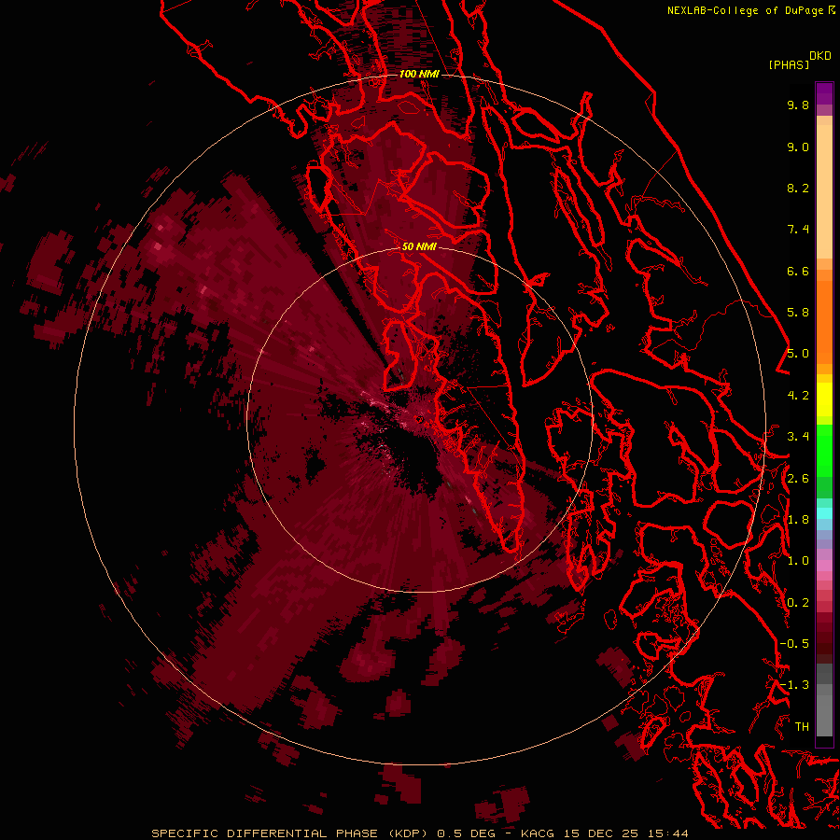
Task: Click the 9.0 scale value
Action: point(798,147)
